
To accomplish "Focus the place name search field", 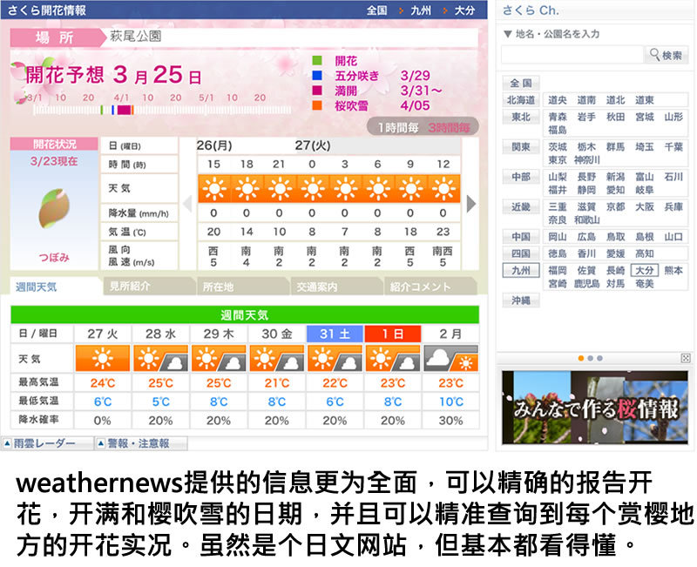I will pyautogui.click(x=572, y=55).
